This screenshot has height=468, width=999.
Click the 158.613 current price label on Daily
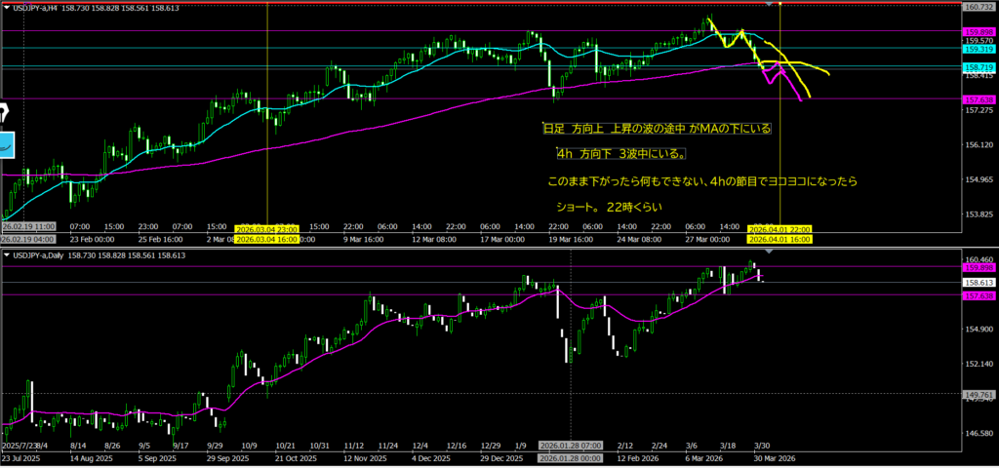(x=978, y=282)
